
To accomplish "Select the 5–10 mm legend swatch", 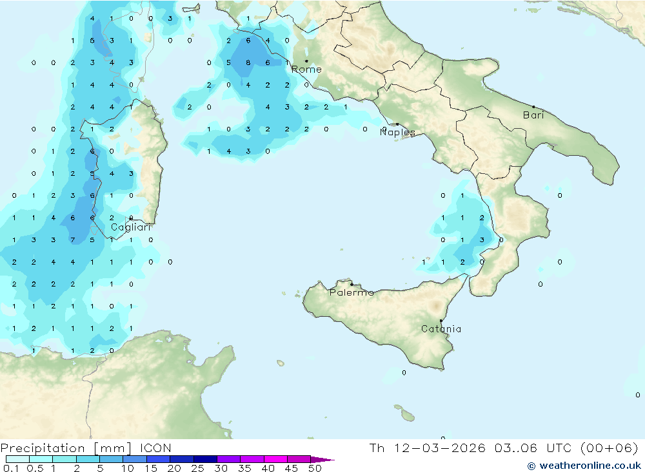I will click(112, 459).
